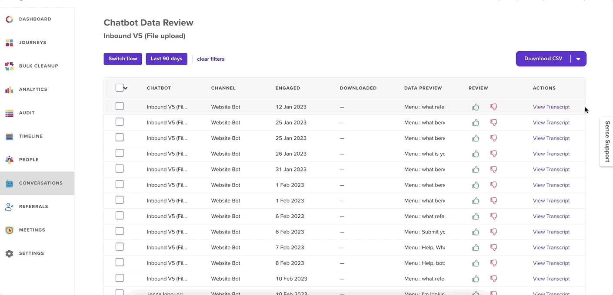Open the Referrals person icon
The height and width of the screenshot is (295, 613).
tap(9, 206)
